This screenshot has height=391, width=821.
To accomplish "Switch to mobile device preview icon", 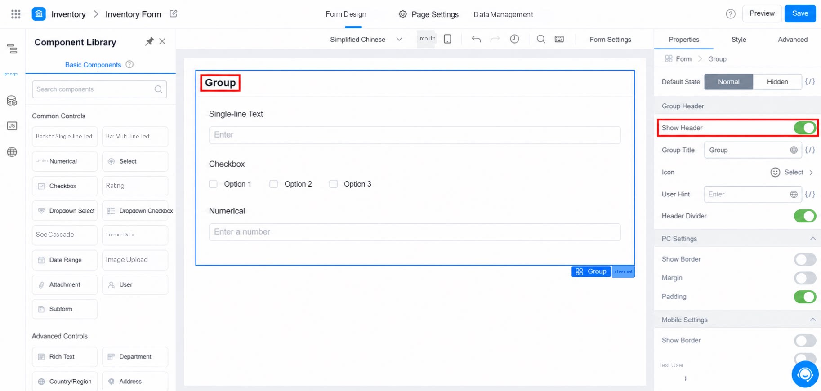I will (447, 39).
